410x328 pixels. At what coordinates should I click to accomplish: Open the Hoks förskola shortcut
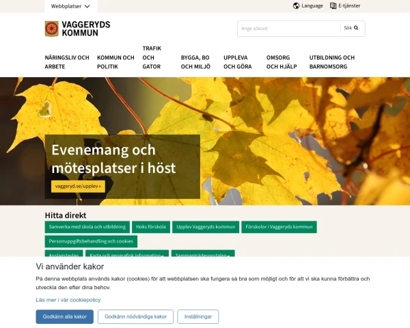point(151,227)
